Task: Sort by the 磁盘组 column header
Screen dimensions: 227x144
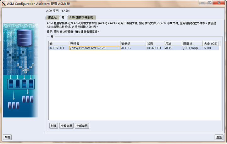Action: 133,44
